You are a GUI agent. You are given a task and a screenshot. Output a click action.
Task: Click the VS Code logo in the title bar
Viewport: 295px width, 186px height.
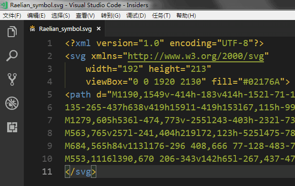pos(4,5)
